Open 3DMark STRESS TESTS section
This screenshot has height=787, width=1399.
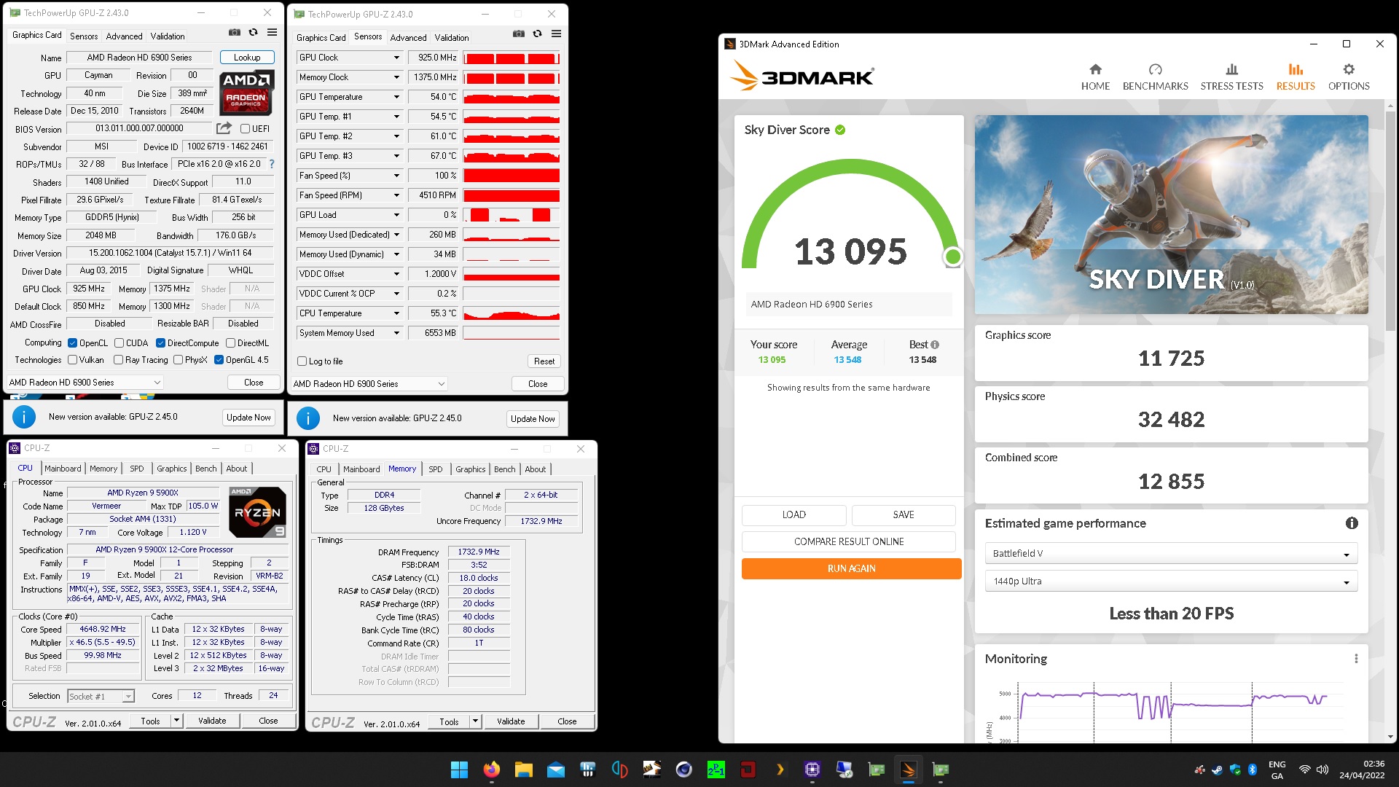click(x=1231, y=77)
